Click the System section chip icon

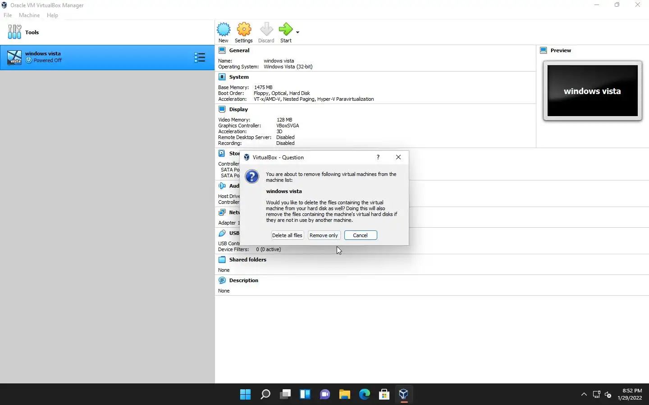(222, 77)
